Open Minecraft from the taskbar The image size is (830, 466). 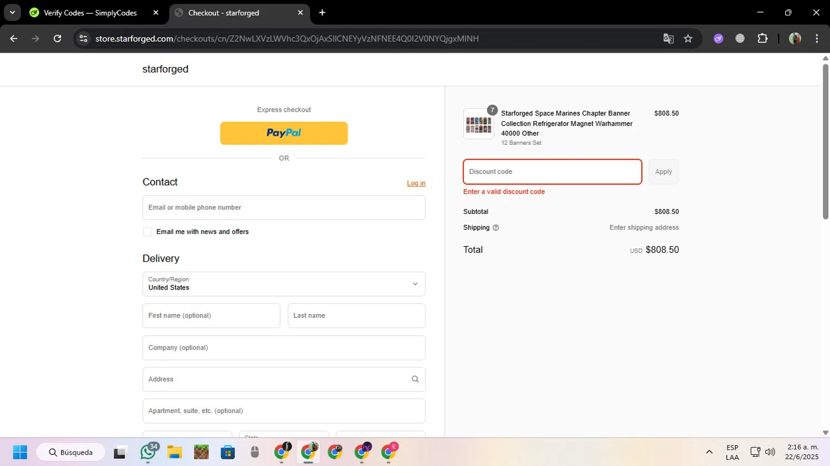pos(201,452)
